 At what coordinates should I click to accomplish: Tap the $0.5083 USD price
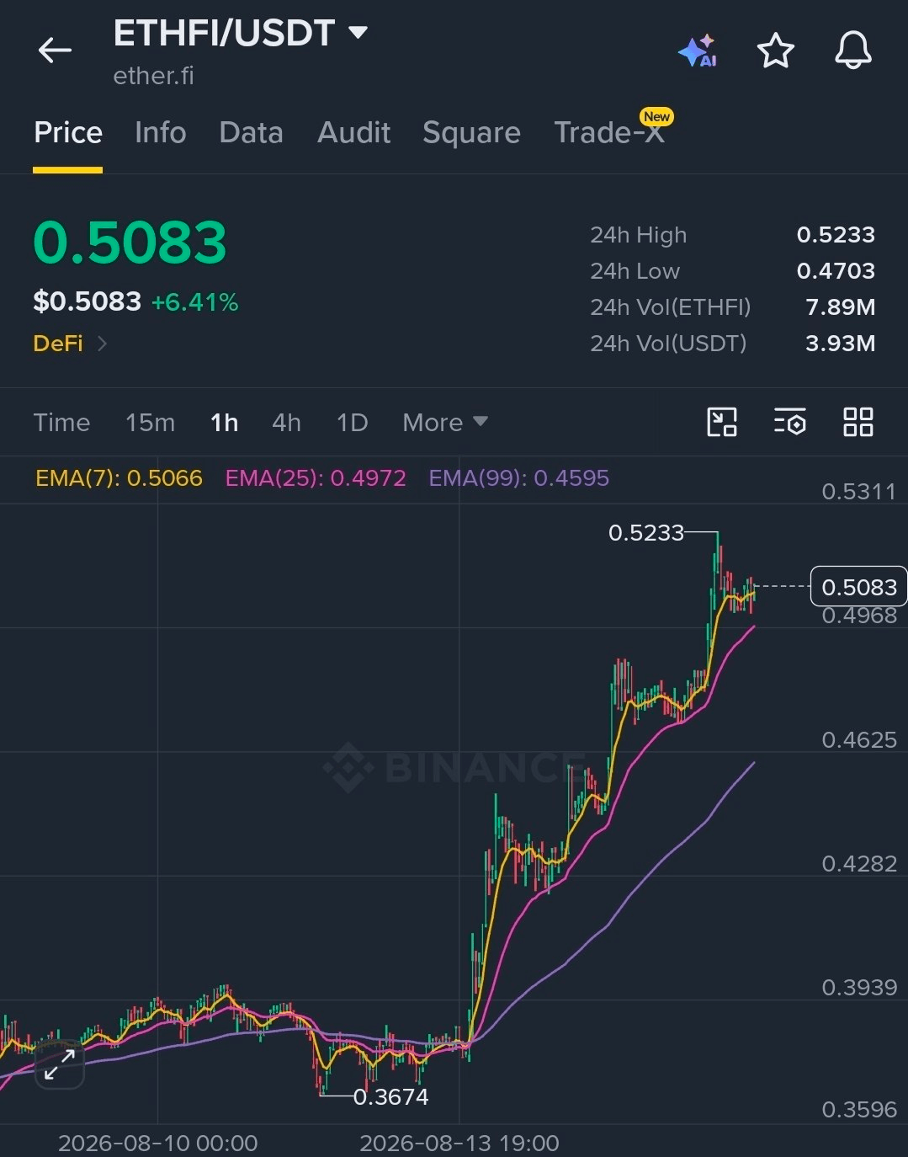(x=87, y=301)
